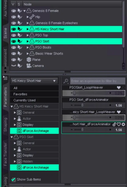The width and height of the screenshot is (127, 187).
Task: Toggle selectable arrow for PSO Top
Action: 19,35
